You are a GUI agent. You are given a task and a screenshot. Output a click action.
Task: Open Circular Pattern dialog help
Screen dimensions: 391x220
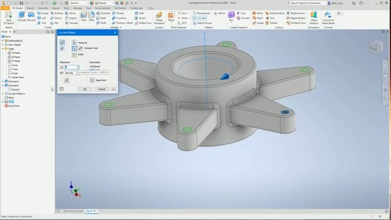[62, 89]
